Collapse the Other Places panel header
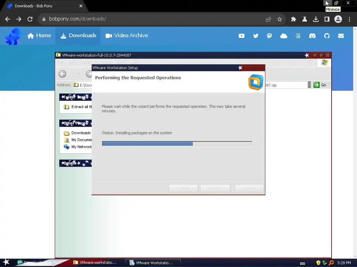The width and height of the screenshot is (357, 267). tap(75, 123)
